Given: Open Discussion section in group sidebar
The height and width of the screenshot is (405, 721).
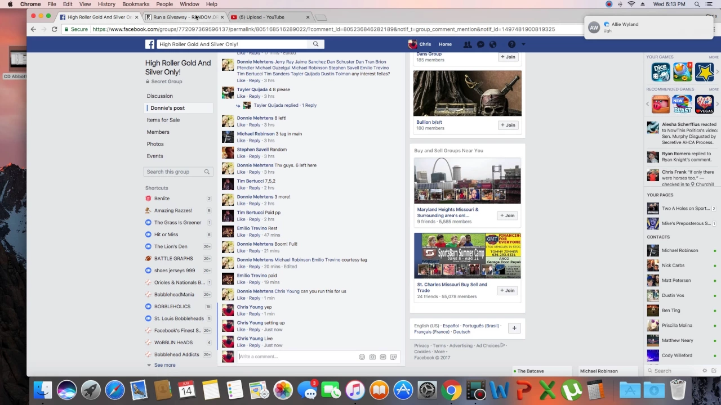Looking at the screenshot, I should 160,96.
